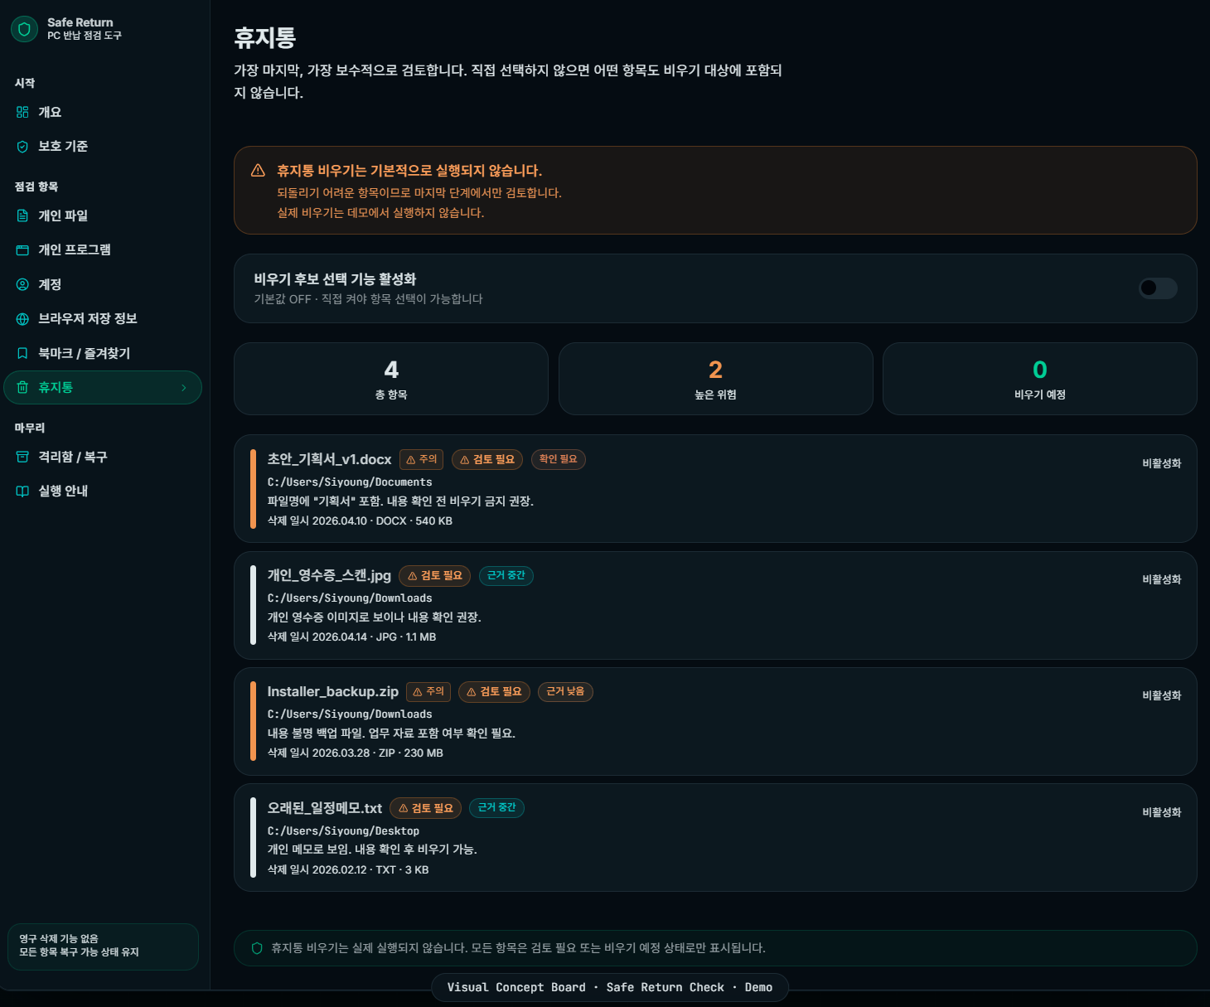
Task: Click the 비우기 예정 count card
Action: (1039, 379)
